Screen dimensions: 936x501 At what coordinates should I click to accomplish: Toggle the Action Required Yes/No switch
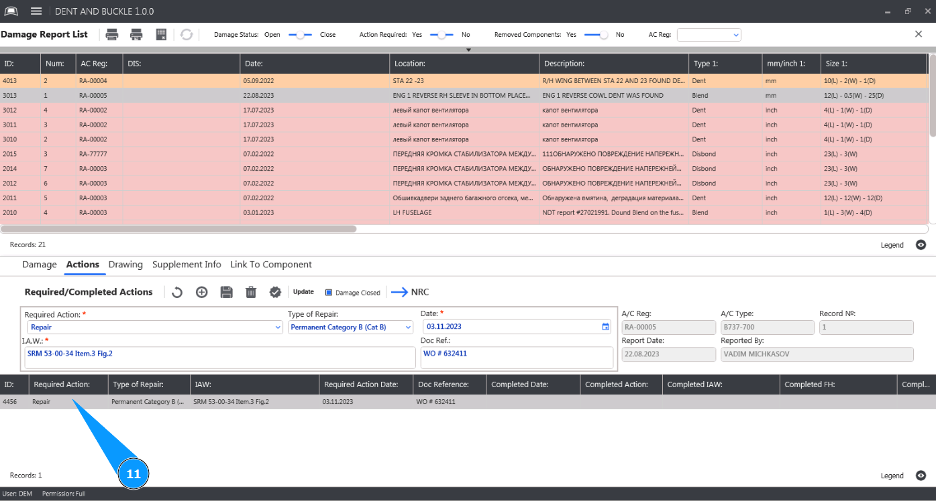(x=441, y=35)
